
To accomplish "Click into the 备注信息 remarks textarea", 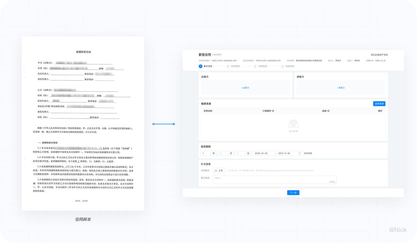I will pyautogui.click(x=275, y=179).
